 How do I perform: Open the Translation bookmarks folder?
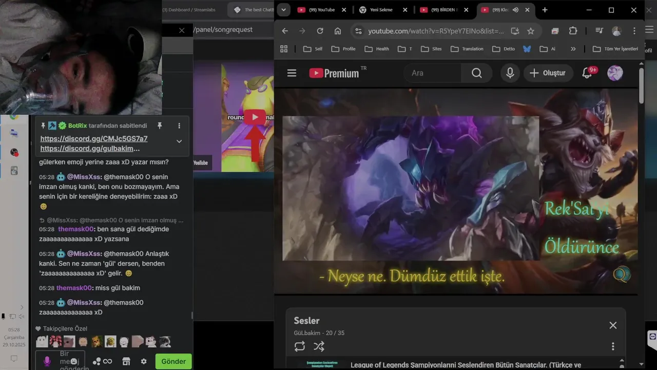point(467,49)
